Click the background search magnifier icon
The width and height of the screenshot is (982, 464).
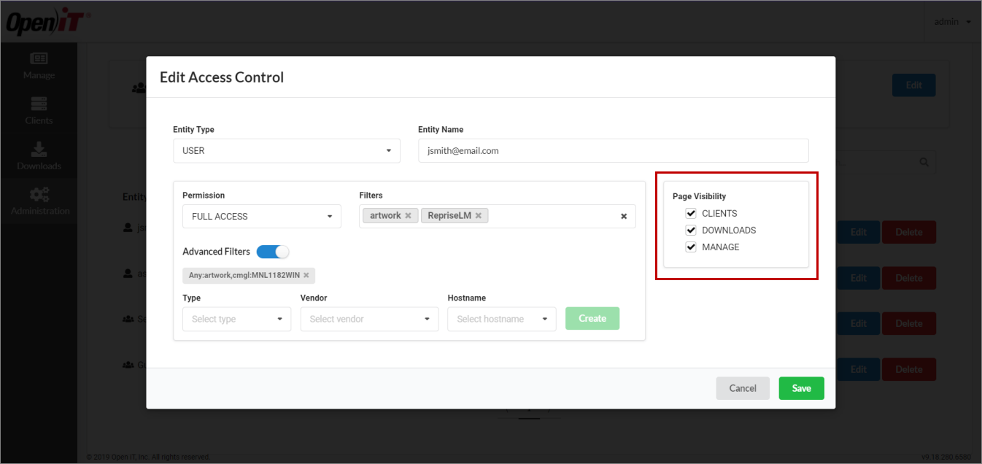click(x=924, y=163)
